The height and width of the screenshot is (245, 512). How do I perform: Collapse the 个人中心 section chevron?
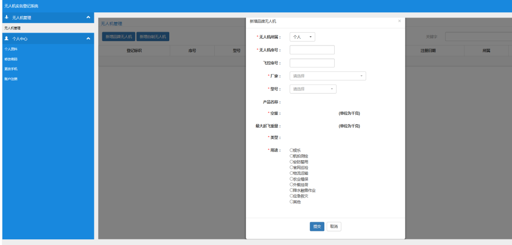click(88, 38)
